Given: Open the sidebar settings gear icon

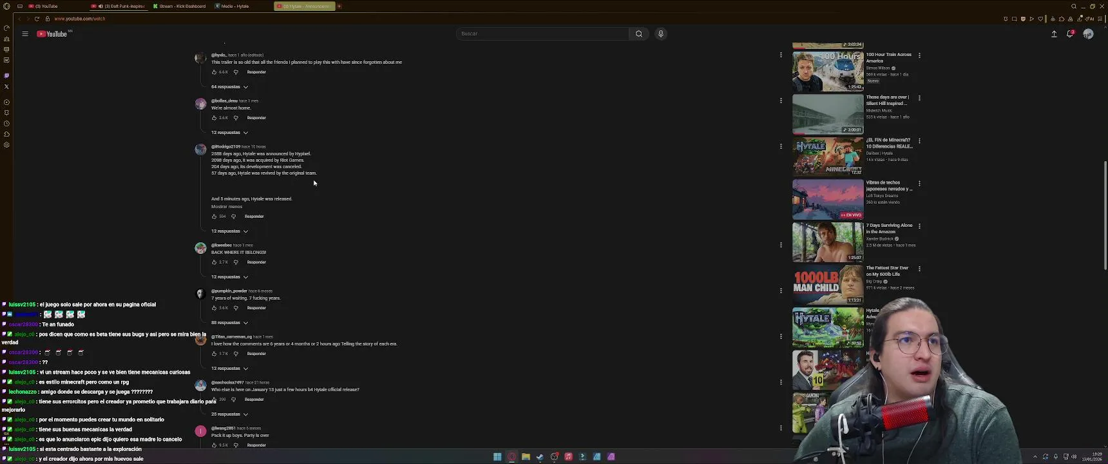Looking at the screenshot, I should pos(6,145).
